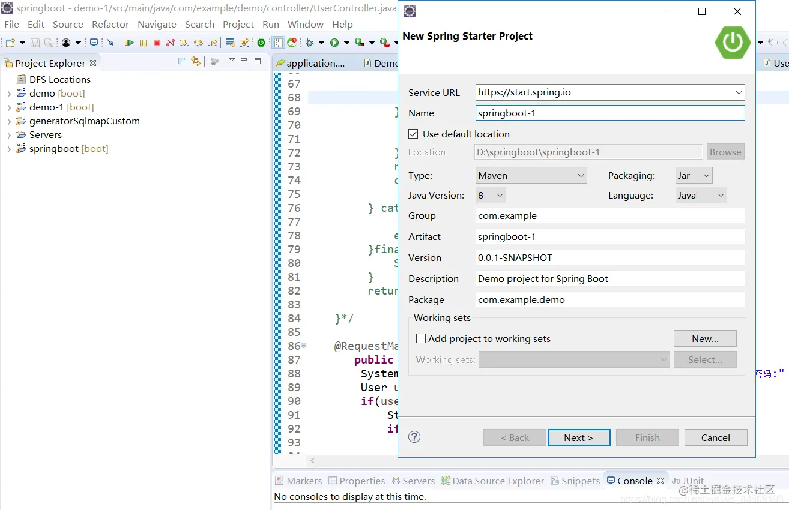Toggle Link with Editor in Project Explorer
The image size is (789, 510).
pos(195,61)
